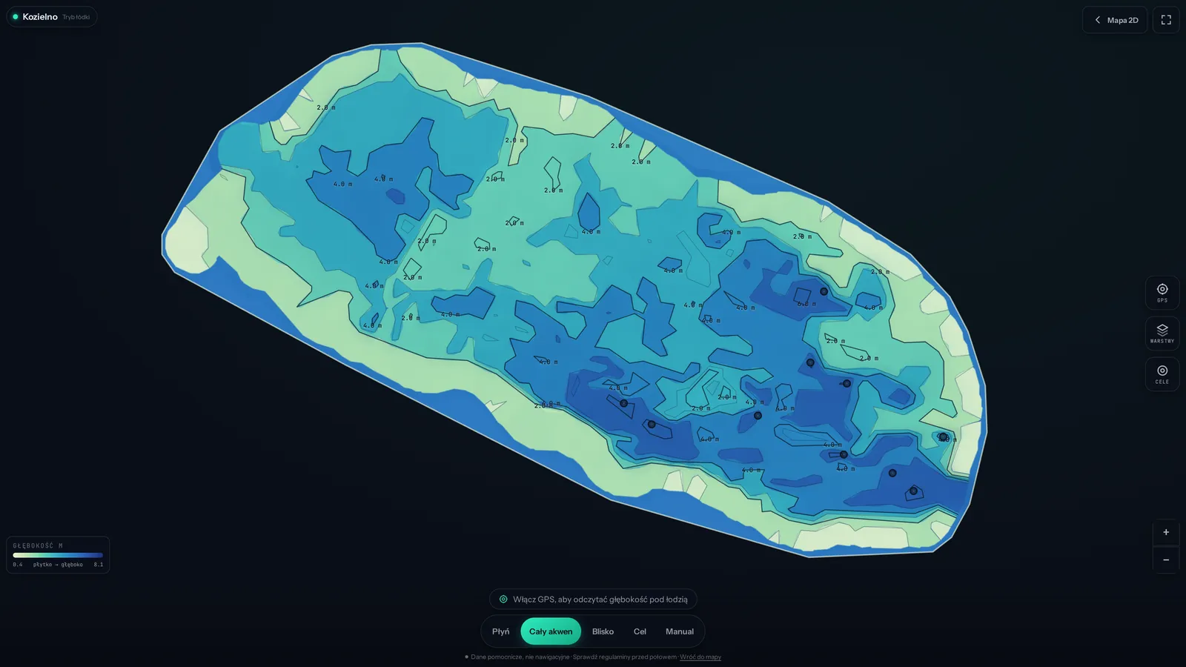Screen dimensions: 1186x667
Task: Click the Wróć do mapy link
Action: click(x=700, y=657)
